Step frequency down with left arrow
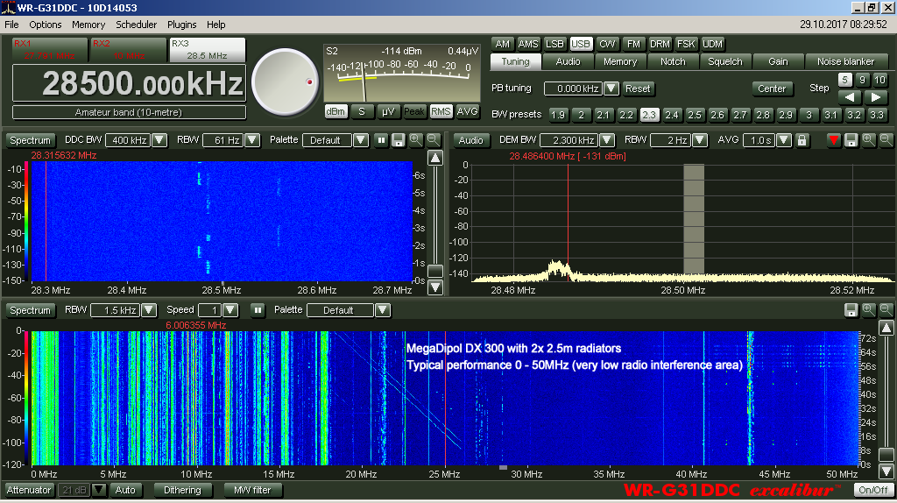This screenshot has width=897, height=503. [x=850, y=97]
